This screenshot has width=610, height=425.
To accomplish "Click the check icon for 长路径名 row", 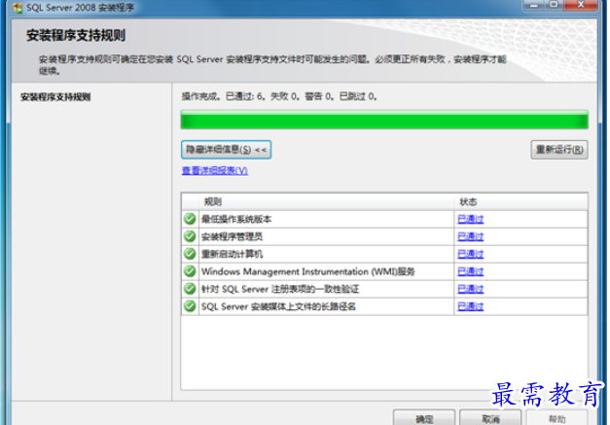I will [190, 306].
